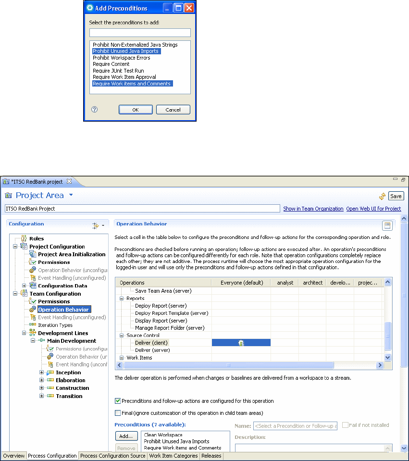Click the Transition iteration icon
409x461 pixels.
(x=50, y=396)
